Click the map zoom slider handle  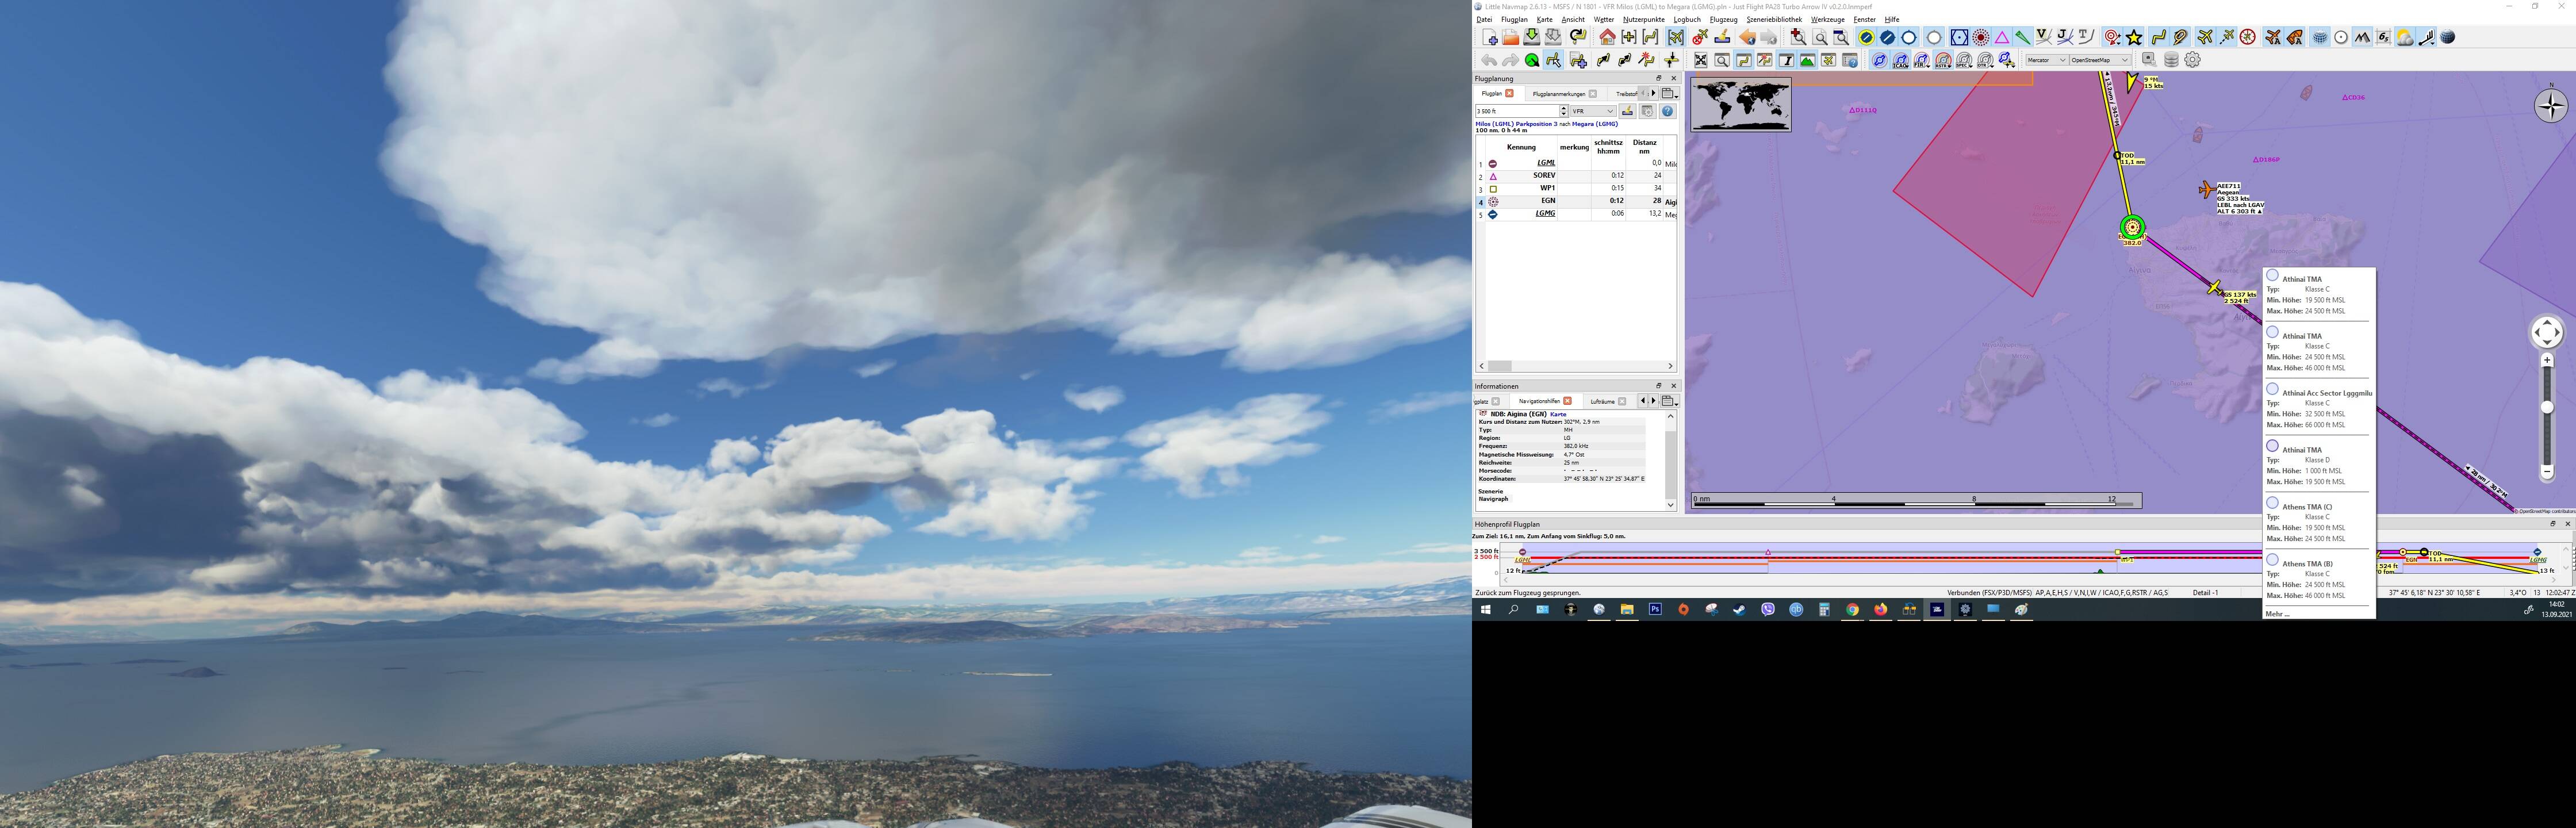coord(2547,407)
